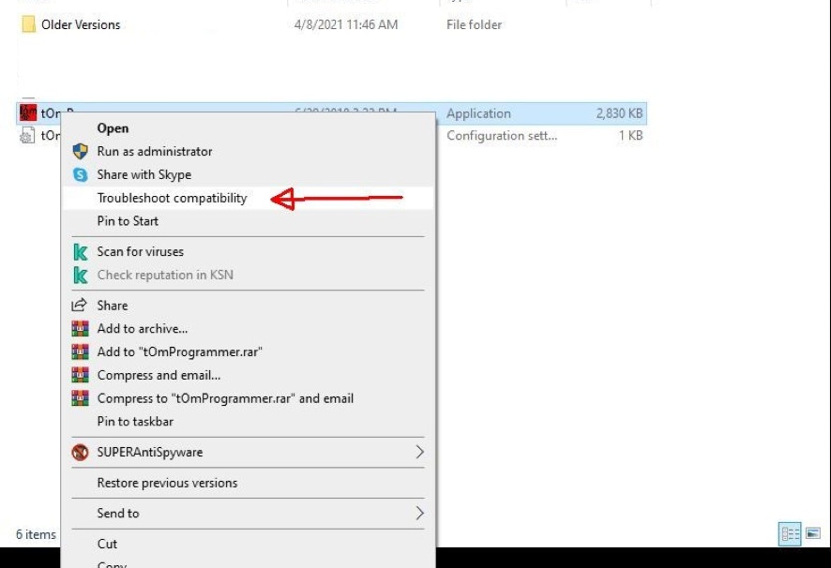Viewport: 831px width, 568px height.
Task: Click the Kaspersky Scan for viruses icon
Action: pos(81,252)
